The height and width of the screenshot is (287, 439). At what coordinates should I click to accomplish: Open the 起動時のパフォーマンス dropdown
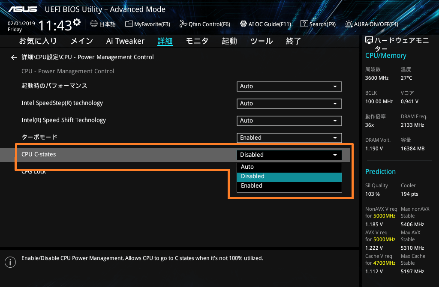click(x=289, y=87)
